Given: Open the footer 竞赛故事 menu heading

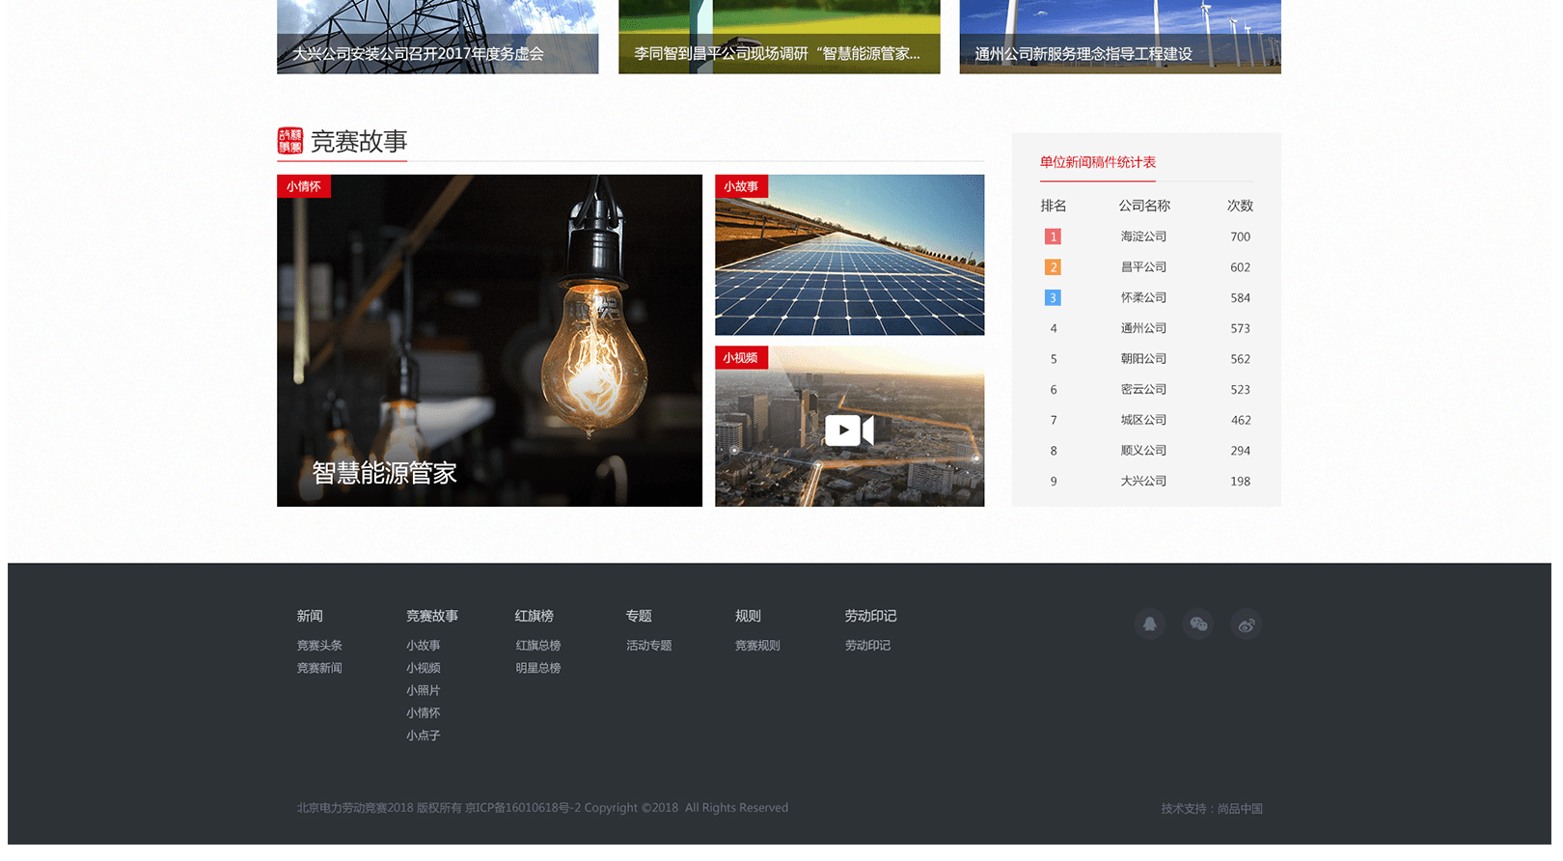Looking at the screenshot, I should pos(432,616).
